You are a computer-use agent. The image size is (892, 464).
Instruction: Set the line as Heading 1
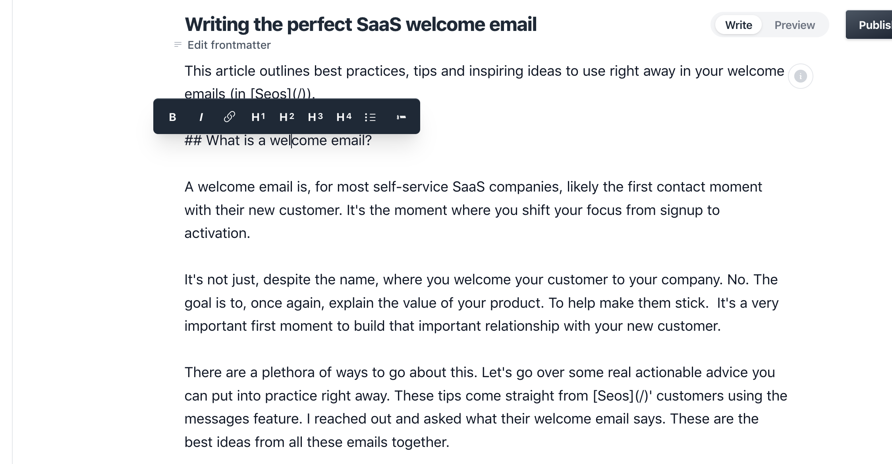click(258, 117)
